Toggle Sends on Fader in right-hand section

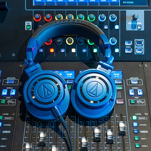[x=133, y=102]
